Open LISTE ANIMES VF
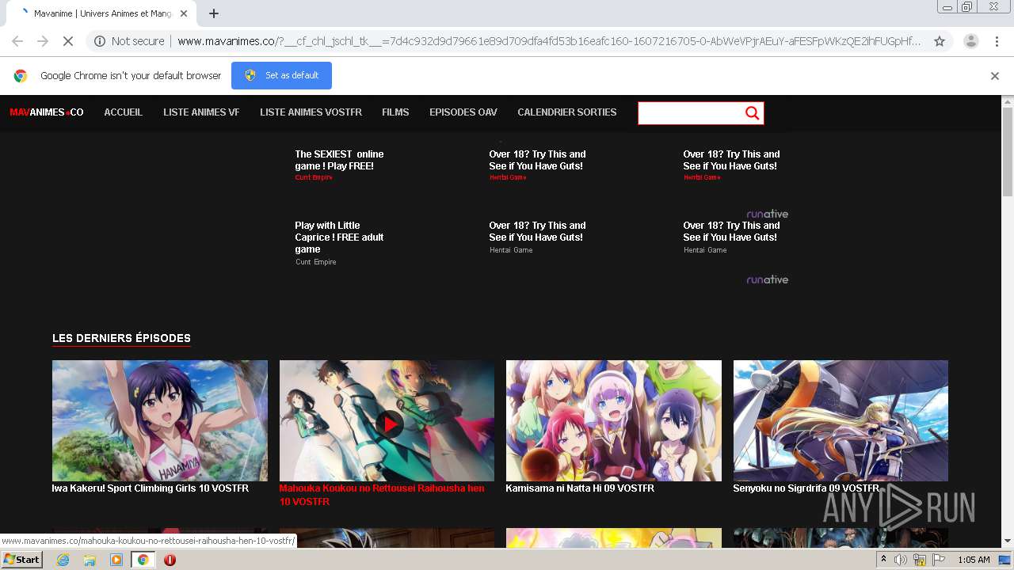 tap(201, 112)
